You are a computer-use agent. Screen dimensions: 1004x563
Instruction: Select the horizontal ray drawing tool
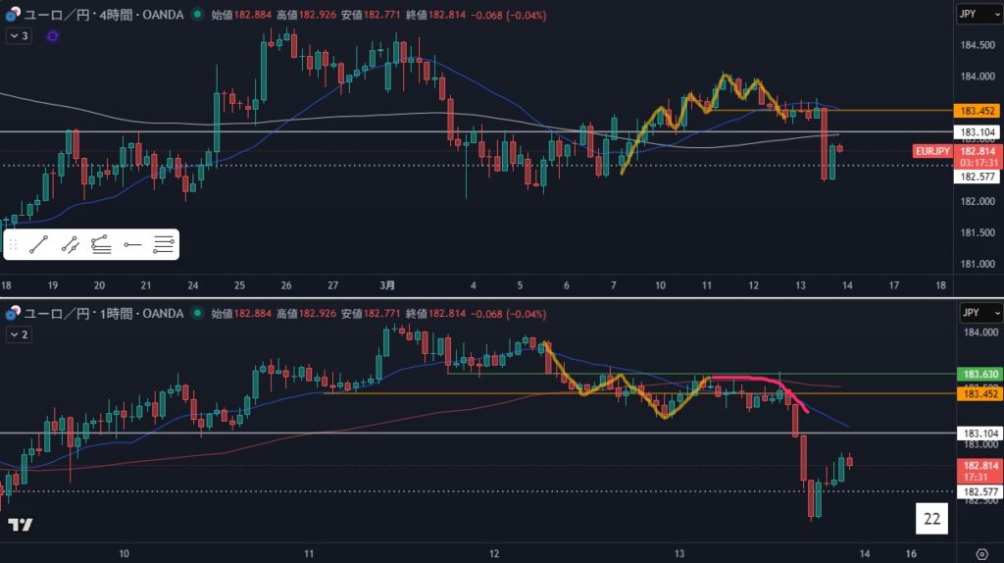coord(132,245)
